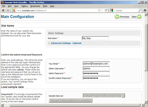Click the Sample Data Installed Successfully button
The height and width of the screenshot is (107, 148).
coord(71,101)
